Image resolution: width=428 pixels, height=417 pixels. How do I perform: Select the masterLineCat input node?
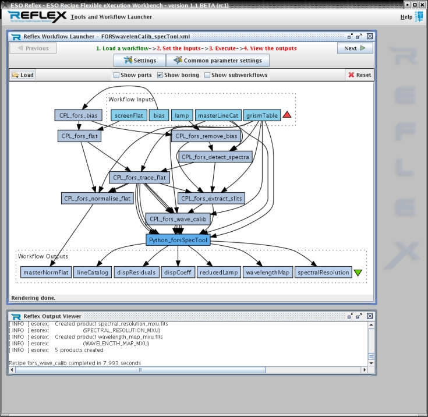(x=218, y=115)
